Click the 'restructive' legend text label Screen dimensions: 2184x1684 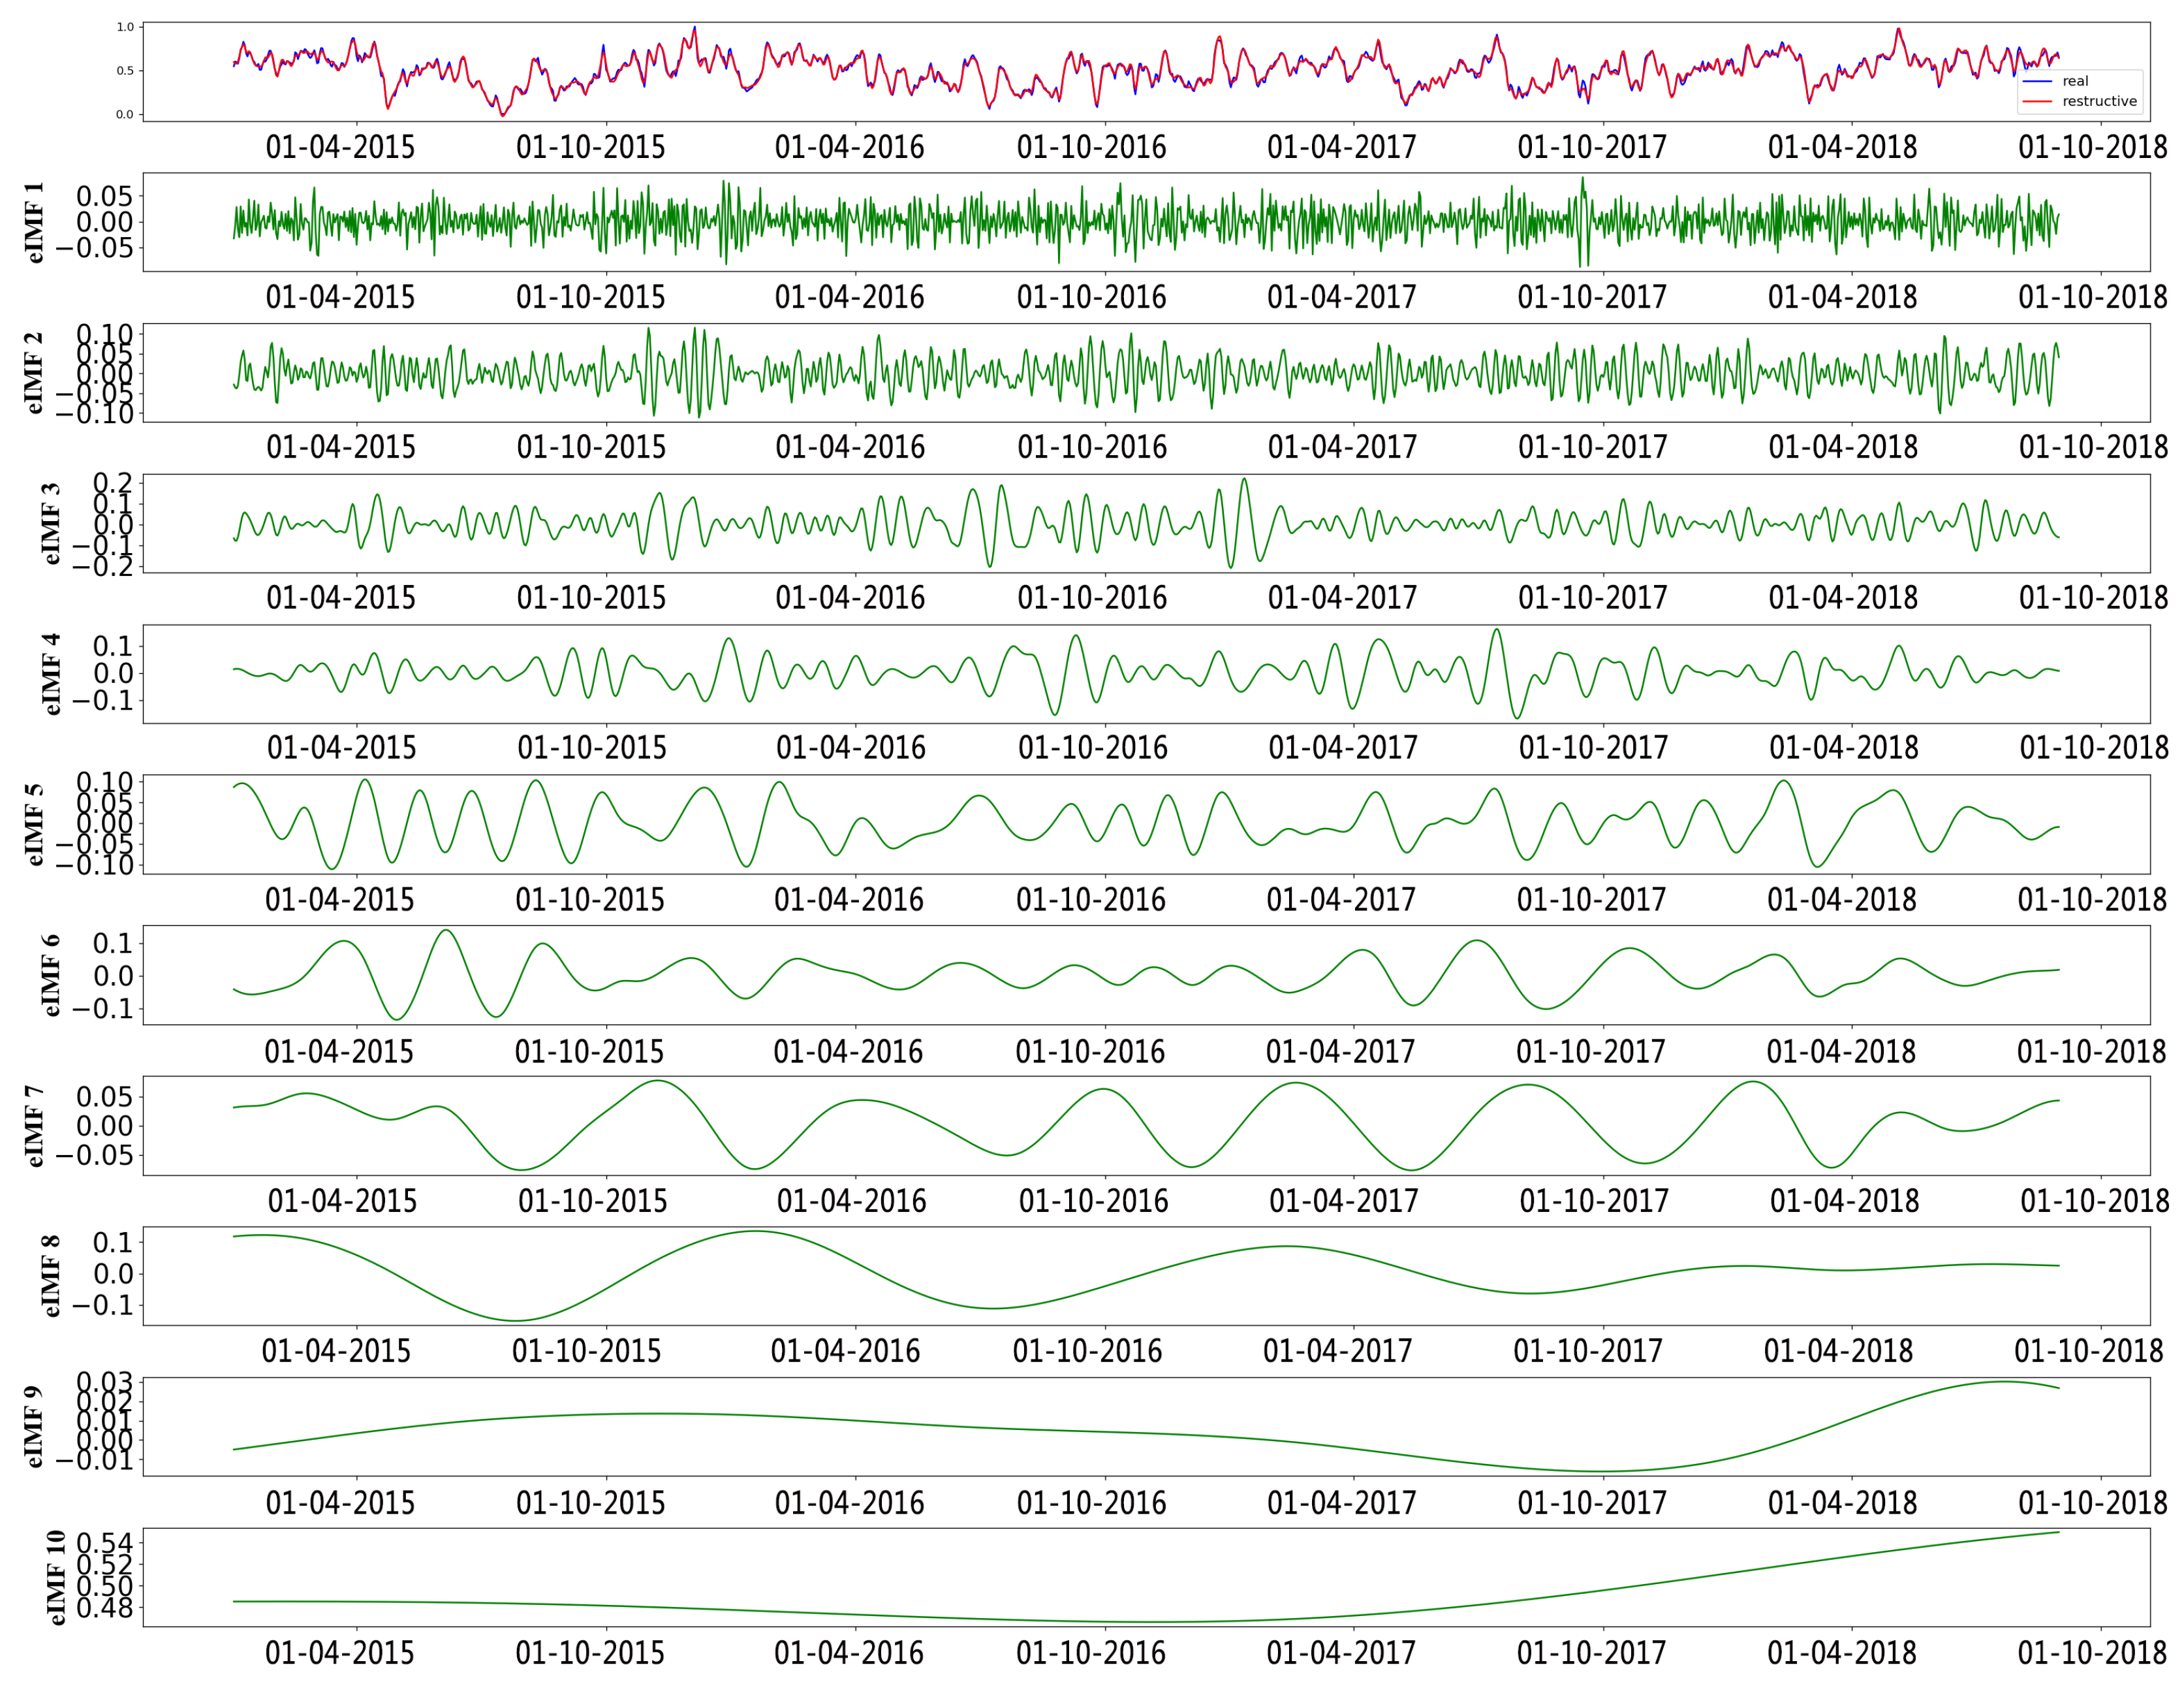pos(2099,101)
